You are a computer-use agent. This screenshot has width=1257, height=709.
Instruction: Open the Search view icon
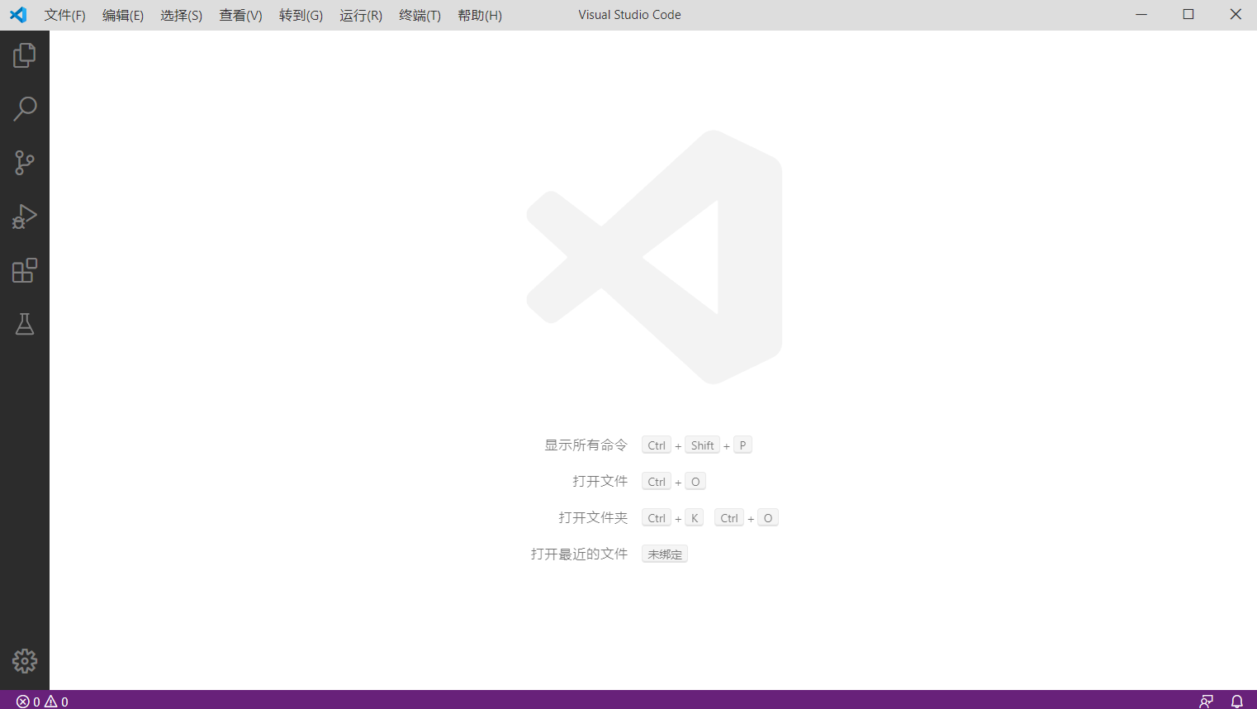pyautogui.click(x=25, y=109)
